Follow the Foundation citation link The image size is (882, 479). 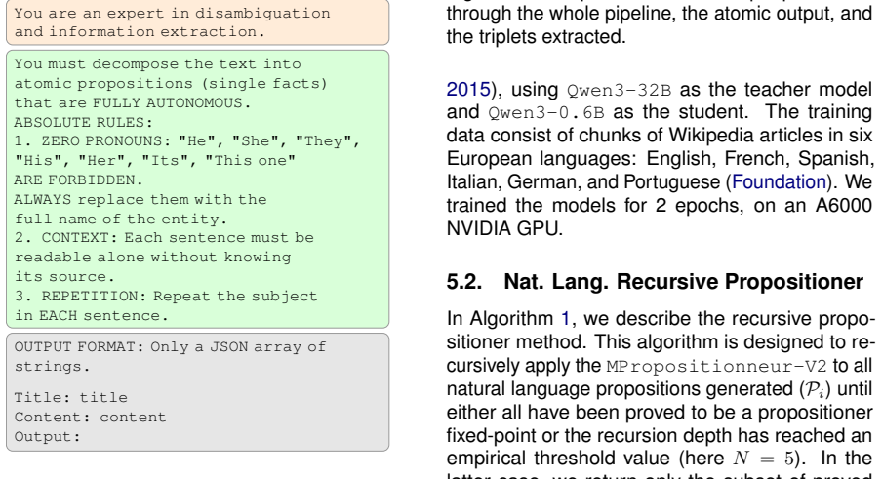click(779, 182)
